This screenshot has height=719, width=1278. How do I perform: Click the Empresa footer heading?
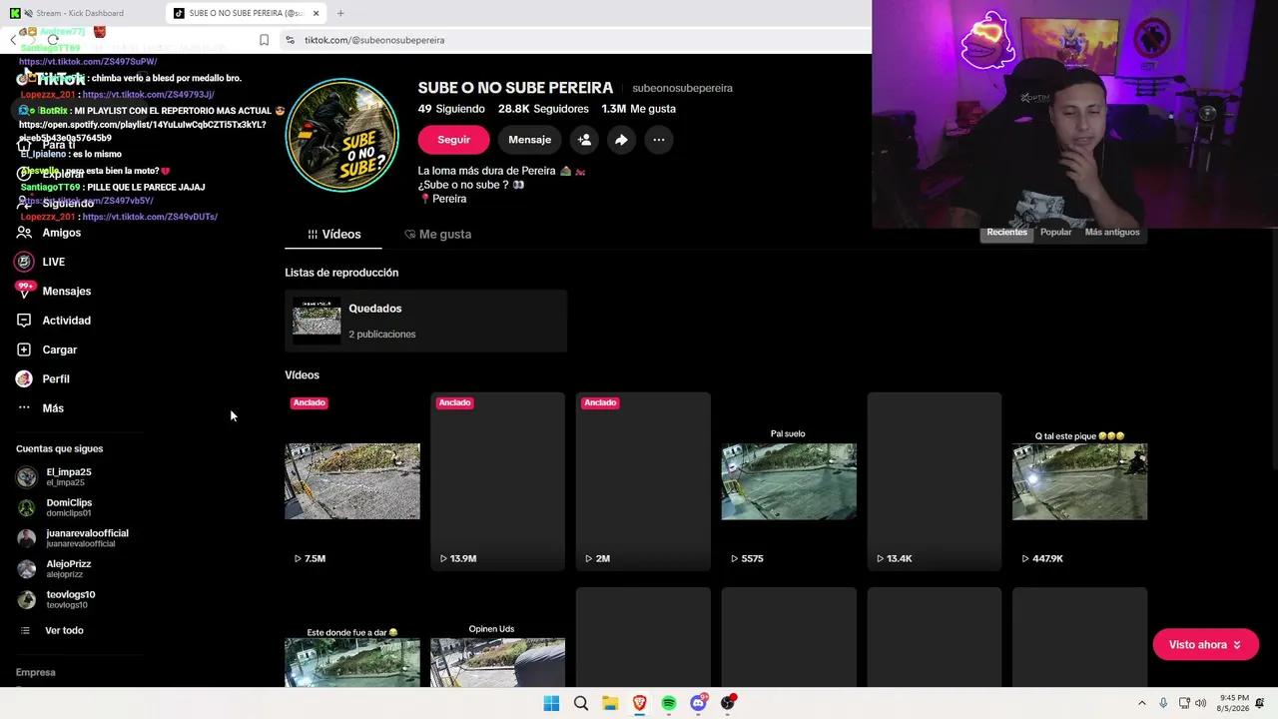click(x=36, y=672)
